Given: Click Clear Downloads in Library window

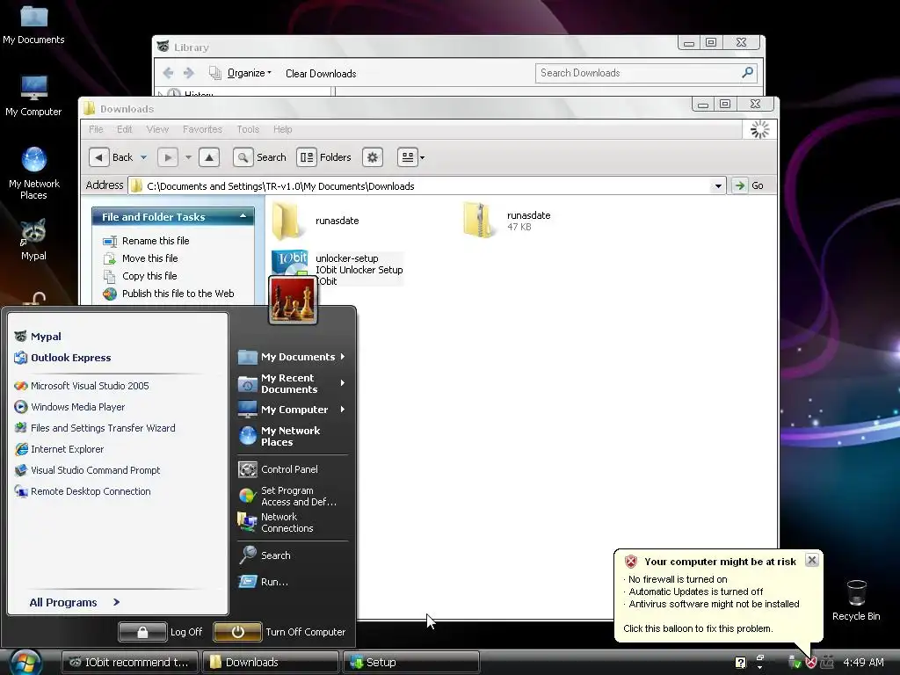Looking at the screenshot, I should 321,74.
